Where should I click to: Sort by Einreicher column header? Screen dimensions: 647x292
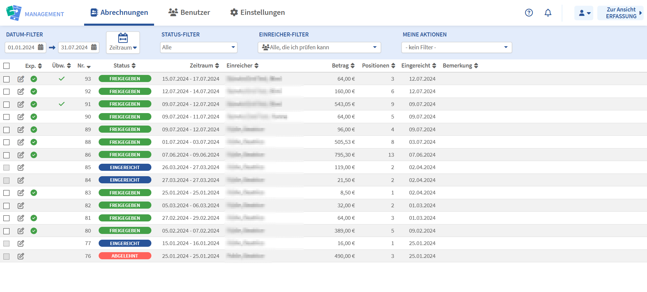[x=243, y=65]
